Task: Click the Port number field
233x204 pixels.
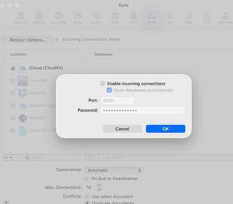Action: (x=117, y=101)
